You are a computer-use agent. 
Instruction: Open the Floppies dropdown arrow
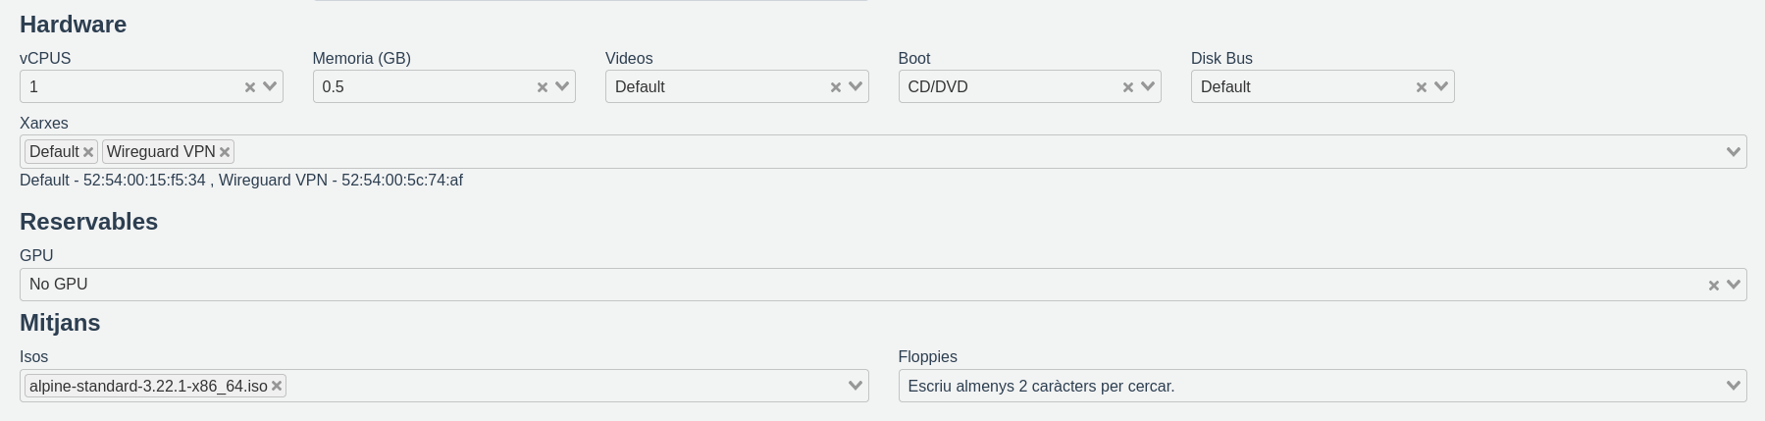(x=1734, y=386)
